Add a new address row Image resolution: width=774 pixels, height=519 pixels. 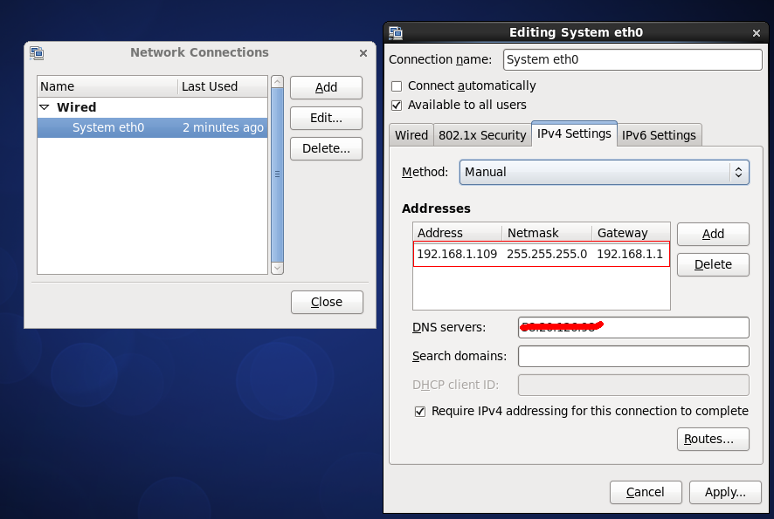[x=713, y=234]
